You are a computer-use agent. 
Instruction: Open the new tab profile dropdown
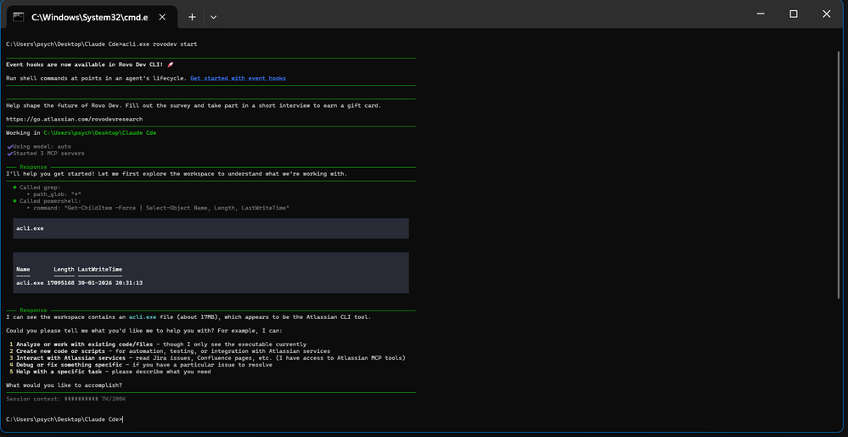pos(214,17)
